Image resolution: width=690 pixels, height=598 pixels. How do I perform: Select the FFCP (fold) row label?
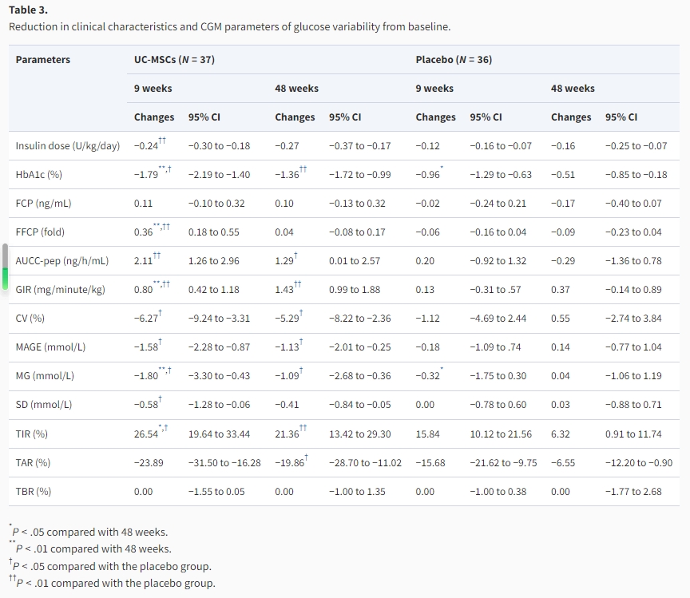[x=40, y=232]
